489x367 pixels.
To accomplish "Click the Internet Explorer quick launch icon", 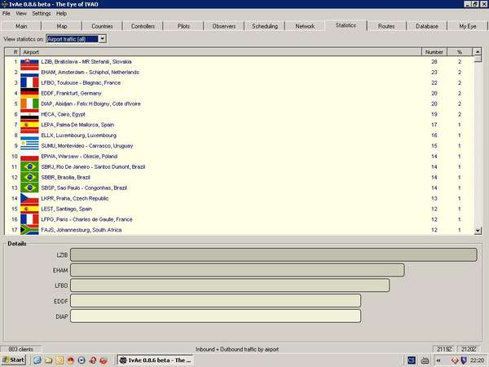I will (37, 360).
